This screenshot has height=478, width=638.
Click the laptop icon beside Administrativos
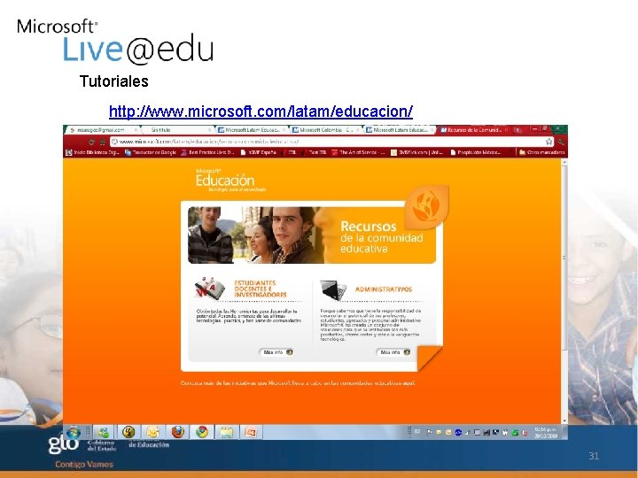point(334,289)
